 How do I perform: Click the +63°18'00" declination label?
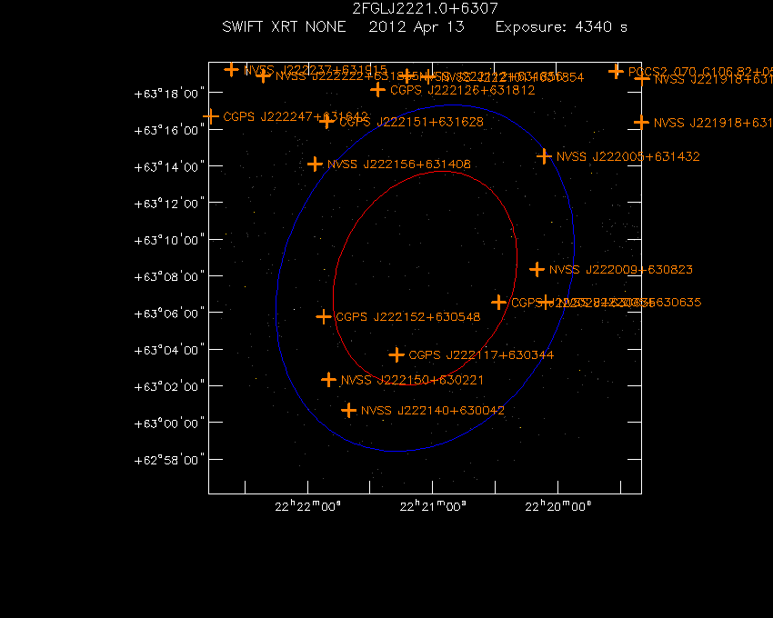pyautogui.click(x=169, y=94)
